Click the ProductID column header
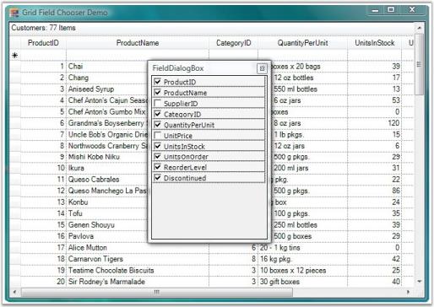Screen dimensions: 434x307 43,43
